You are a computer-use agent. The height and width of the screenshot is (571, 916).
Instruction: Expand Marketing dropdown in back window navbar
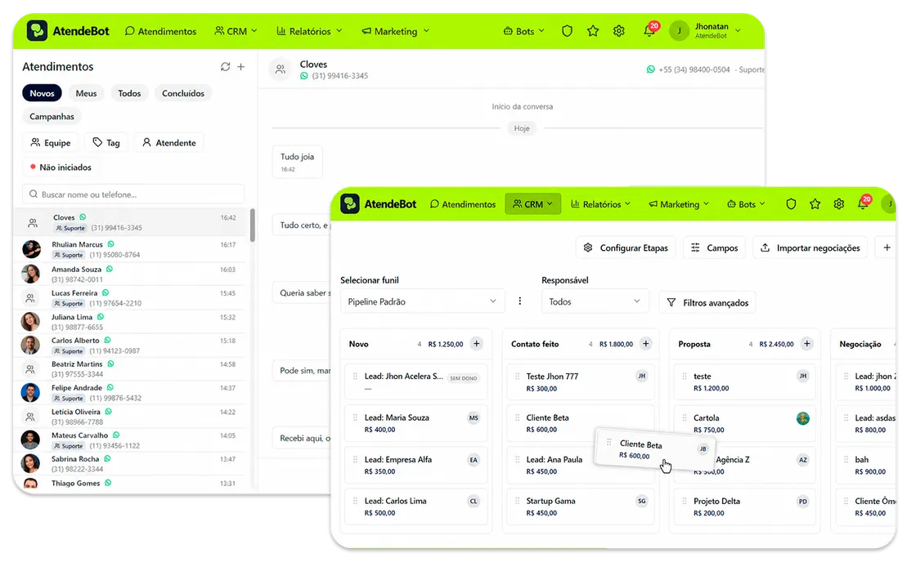[396, 31]
